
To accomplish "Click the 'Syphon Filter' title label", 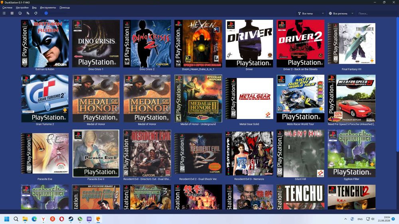I will coord(352,179).
